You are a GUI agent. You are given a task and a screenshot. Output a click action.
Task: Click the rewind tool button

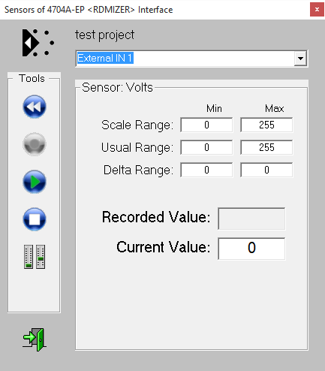pos(35,107)
